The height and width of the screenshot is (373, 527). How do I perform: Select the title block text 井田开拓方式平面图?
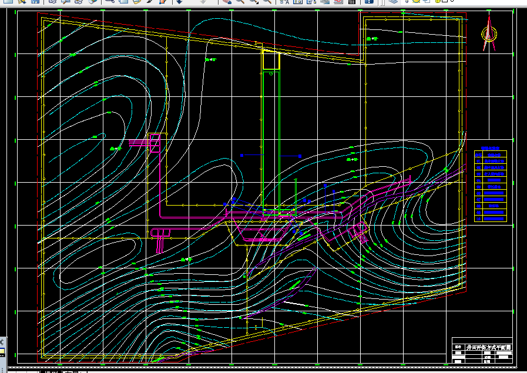(x=489, y=347)
